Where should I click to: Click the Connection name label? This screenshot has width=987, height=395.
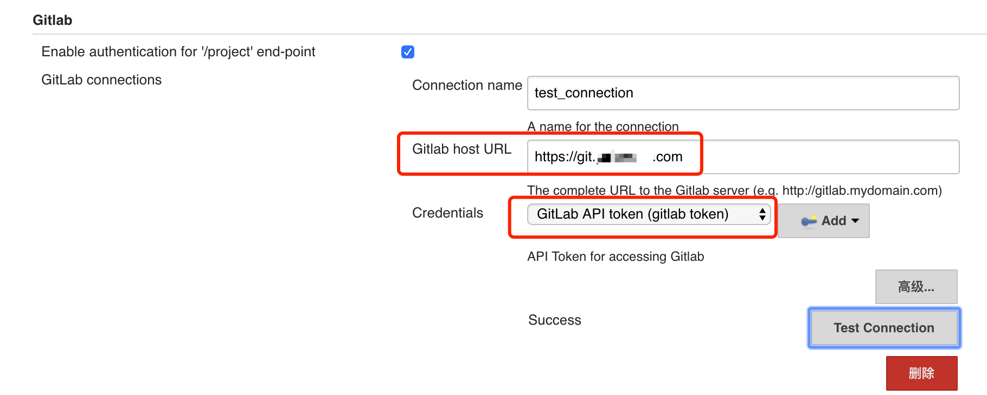pyautogui.click(x=467, y=85)
